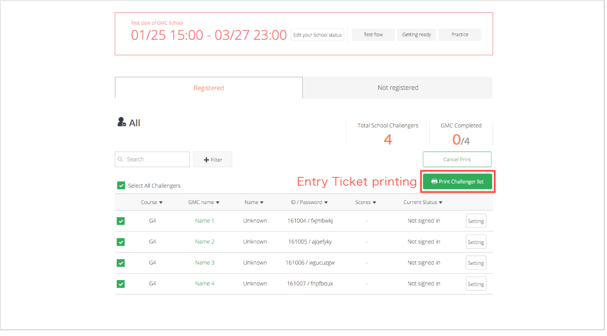The image size is (607, 336).
Task: Sort by the GMC name column header
Action: 204,202
